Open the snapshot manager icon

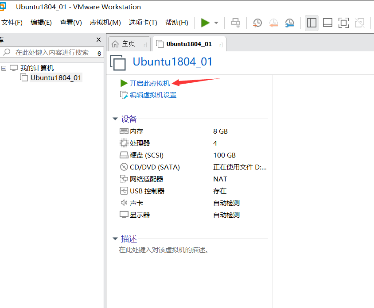[x=289, y=23]
